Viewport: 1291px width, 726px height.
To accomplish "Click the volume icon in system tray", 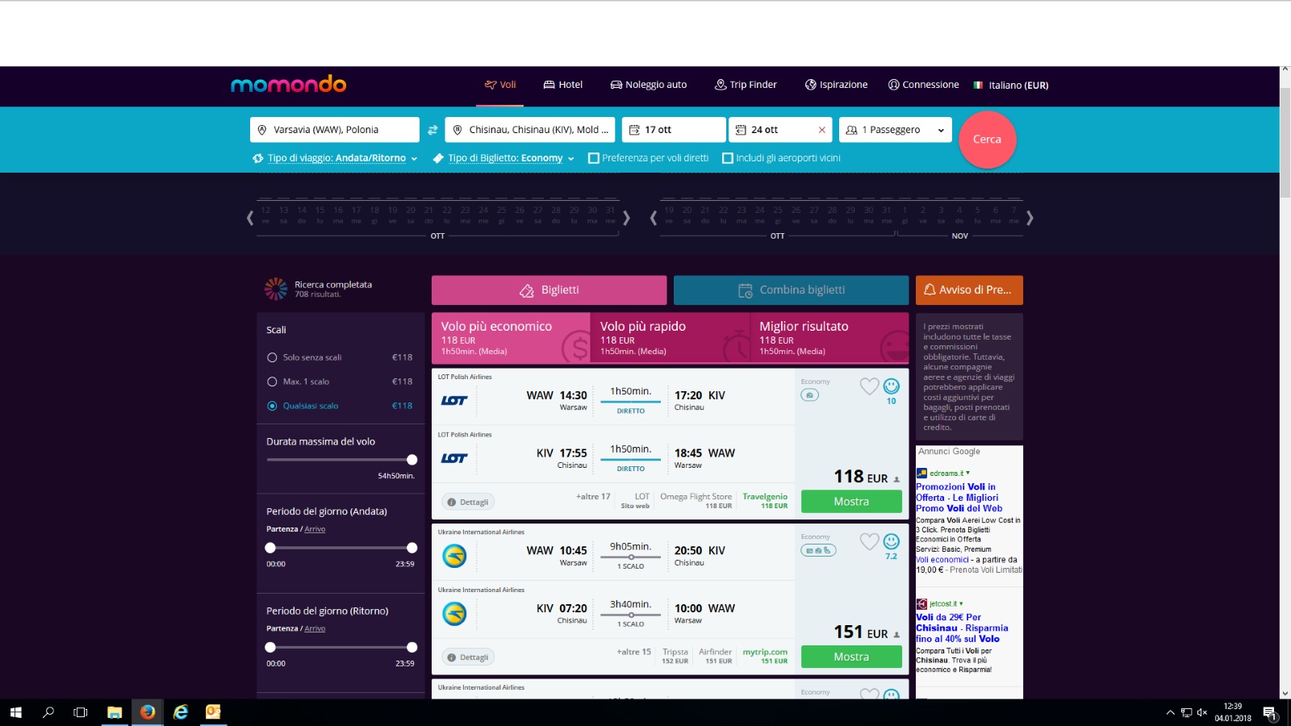I will tap(1201, 712).
